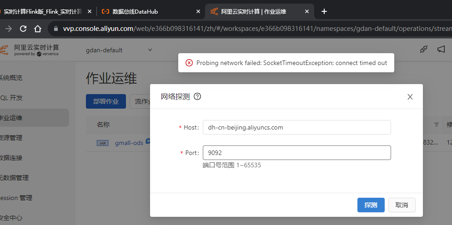This screenshot has height=225, width=452.
Task: Click the 阿里云实时计算 logo
Action: (30, 50)
